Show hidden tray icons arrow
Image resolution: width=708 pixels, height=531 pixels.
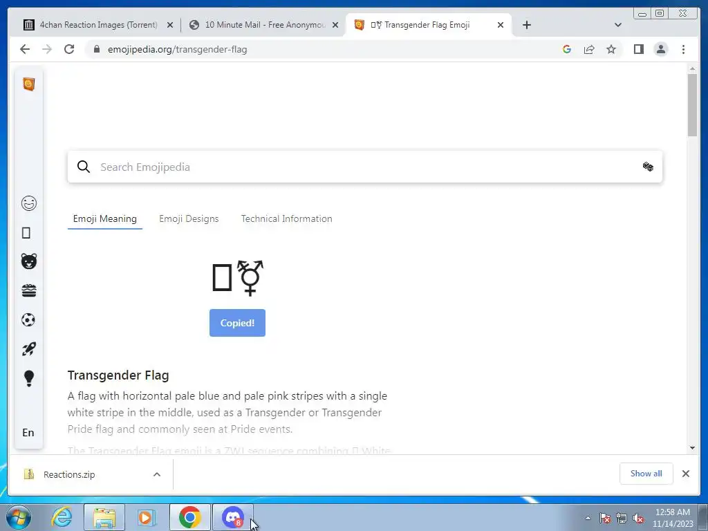[x=588, y=518]
